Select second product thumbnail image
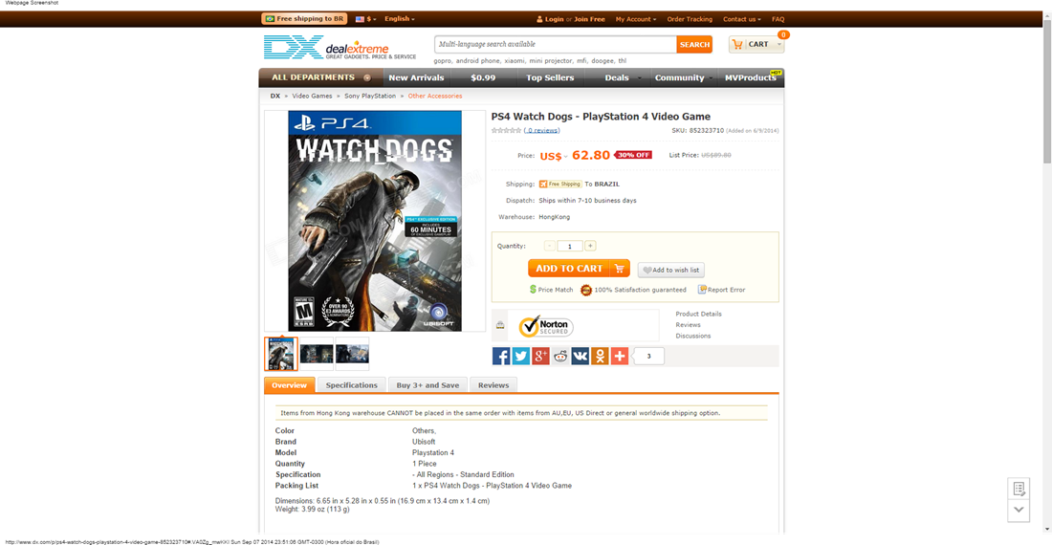Image resolution: width=1052 pixels, height=545 pixels. [317, 353]
